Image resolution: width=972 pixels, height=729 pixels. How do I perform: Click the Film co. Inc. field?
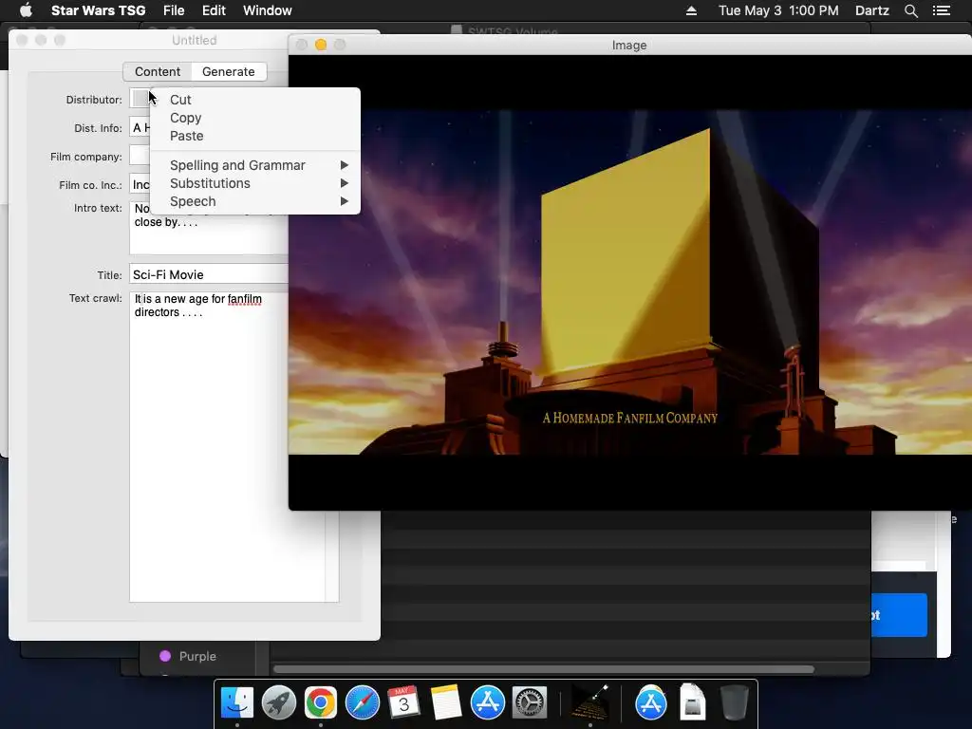click(x=140, y=185)
